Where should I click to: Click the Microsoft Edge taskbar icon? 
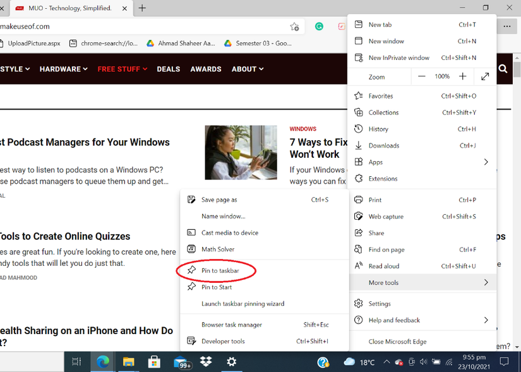coord(103,362)
